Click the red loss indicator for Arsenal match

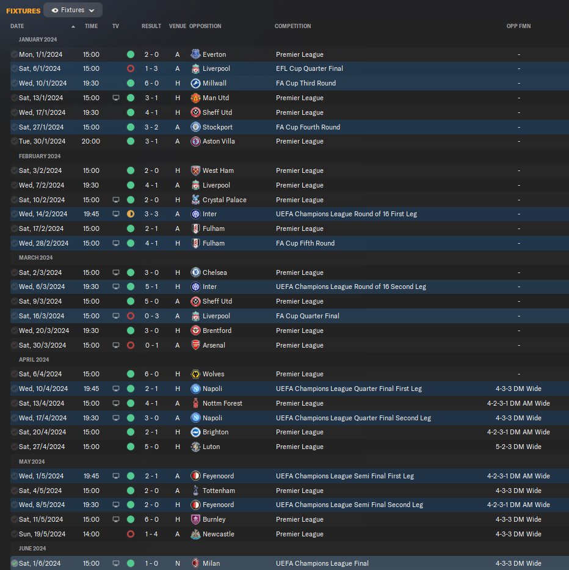131,345
